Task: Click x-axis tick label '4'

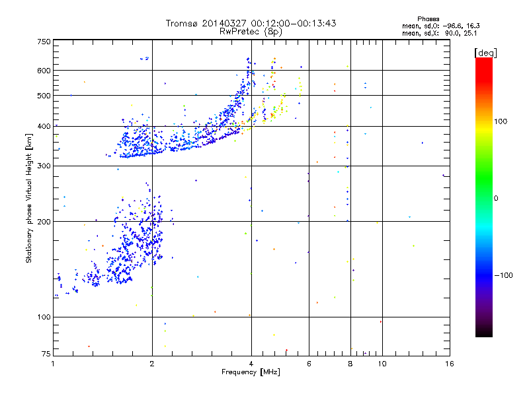Action: point(251,364)
